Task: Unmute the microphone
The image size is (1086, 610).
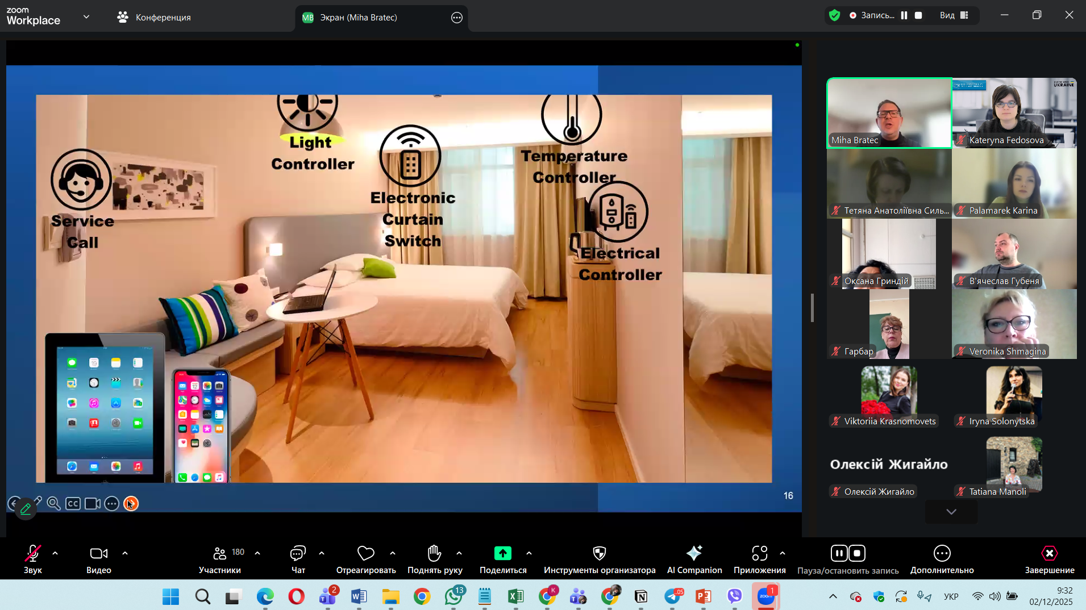Action: (32, 553)
